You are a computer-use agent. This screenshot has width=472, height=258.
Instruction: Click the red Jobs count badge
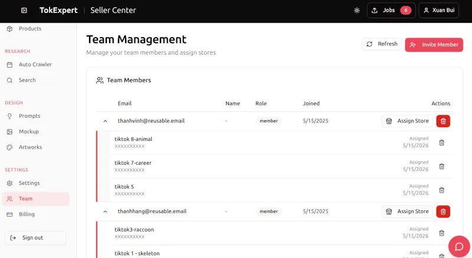coord(405,11)
